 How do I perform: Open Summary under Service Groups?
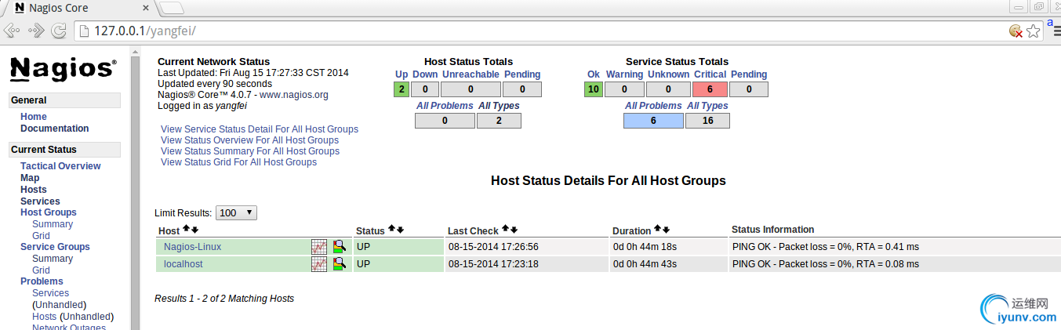[x=53, y=259]
